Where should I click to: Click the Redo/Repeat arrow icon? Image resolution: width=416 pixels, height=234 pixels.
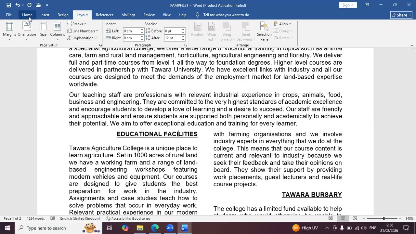[x=29, y=5]
